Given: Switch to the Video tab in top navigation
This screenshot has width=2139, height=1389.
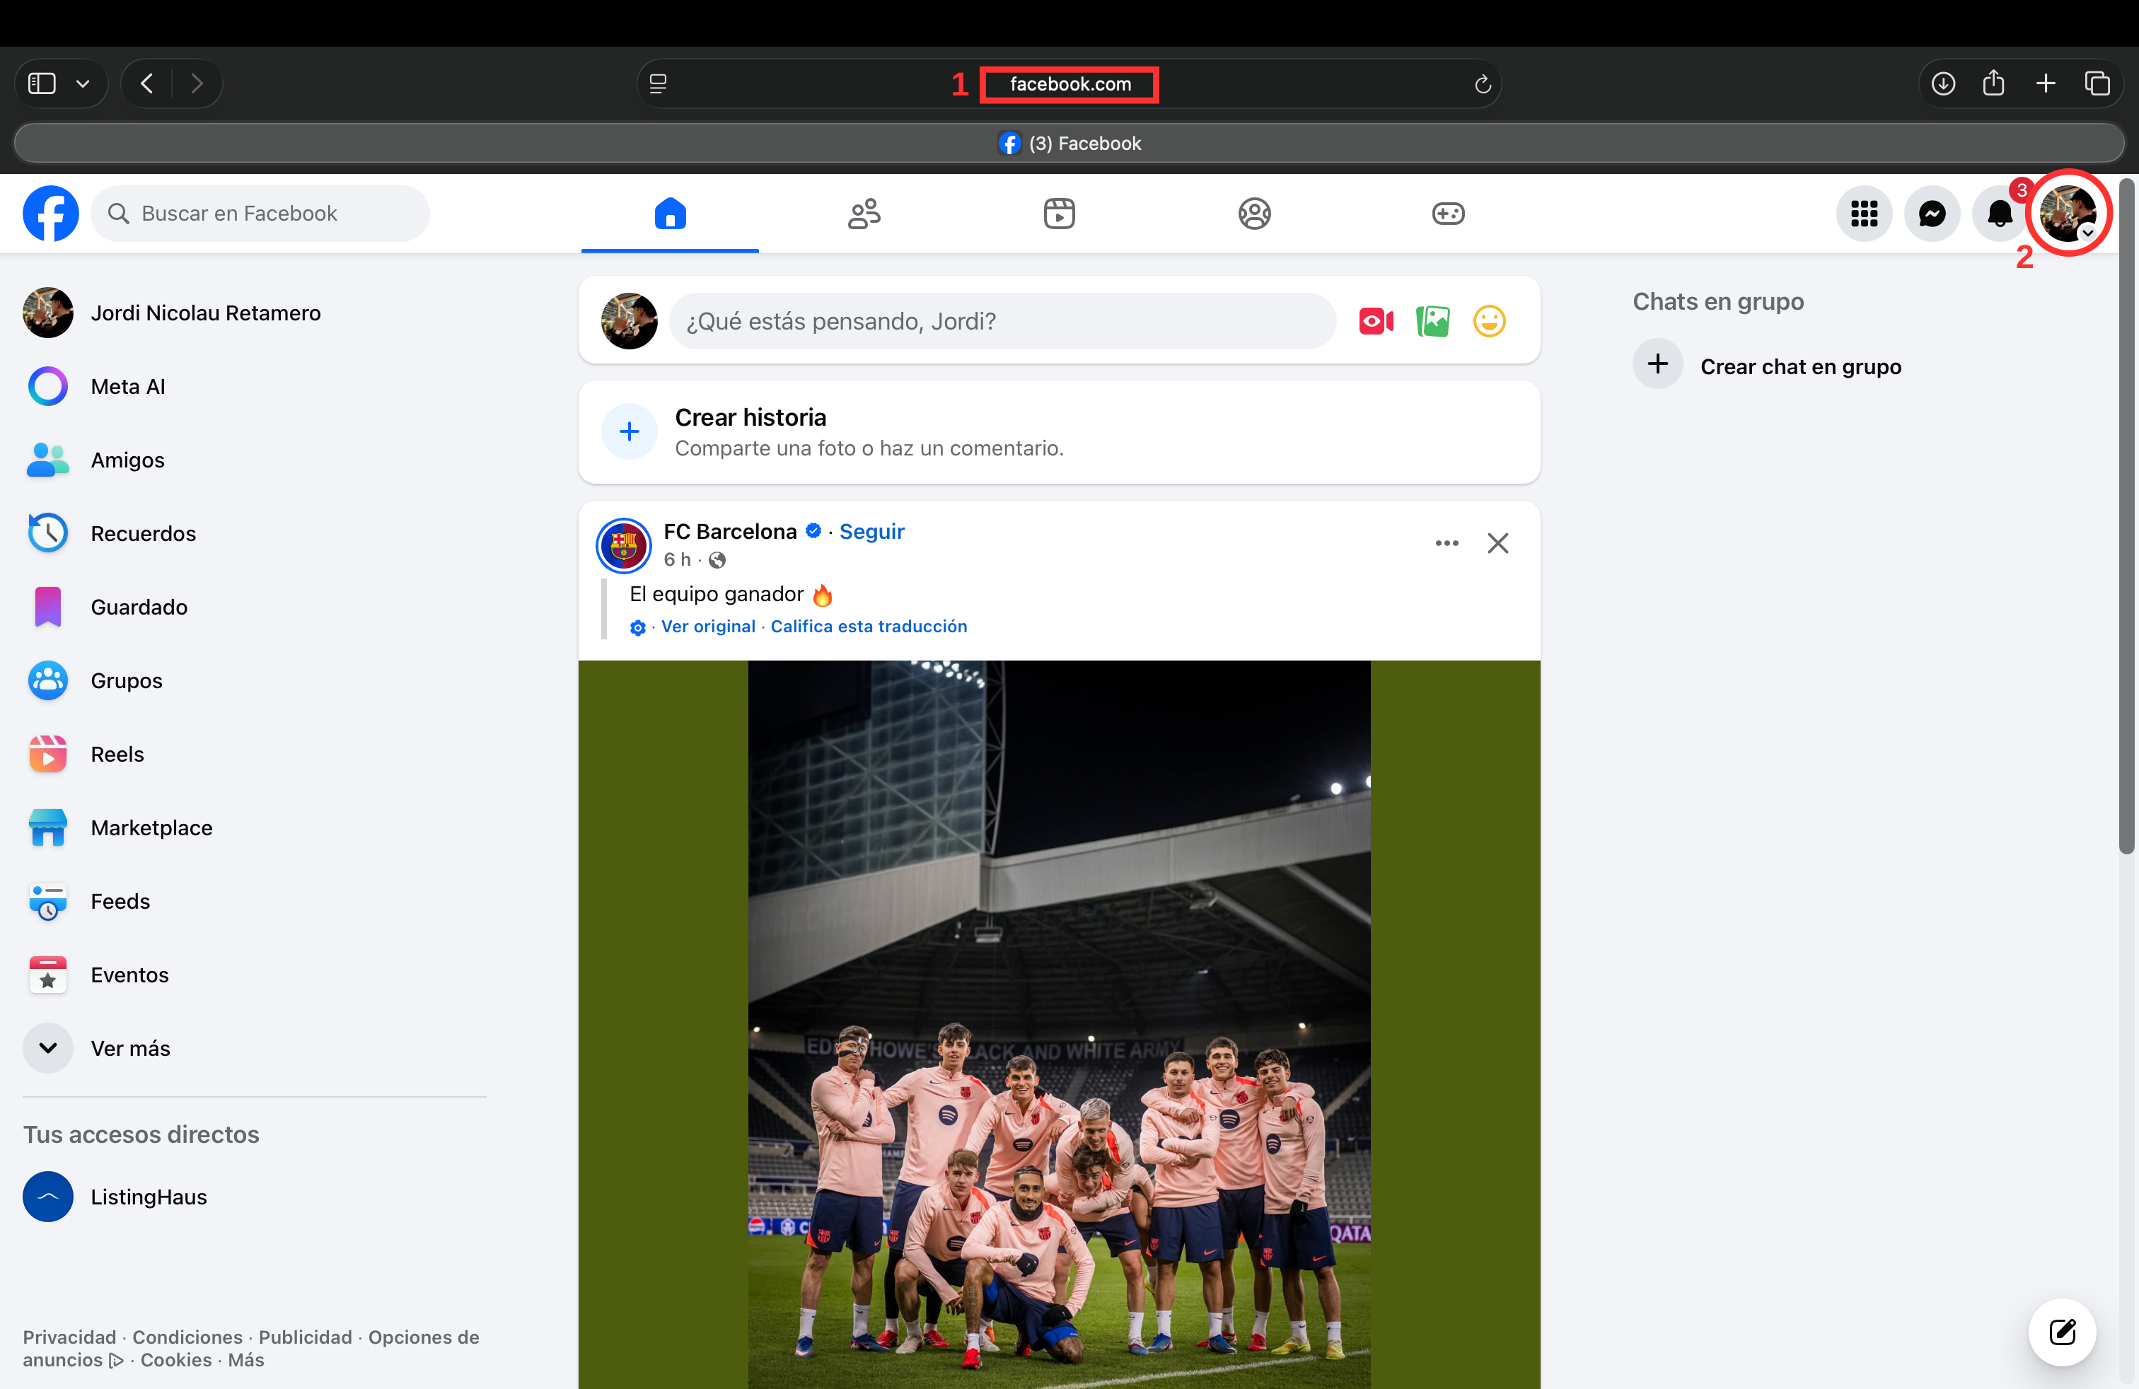Looking at the screenshot, I should tap(1059, 214).
